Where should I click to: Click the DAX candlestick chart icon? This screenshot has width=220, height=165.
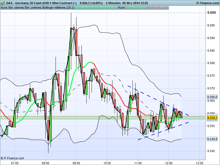(3, 2)
